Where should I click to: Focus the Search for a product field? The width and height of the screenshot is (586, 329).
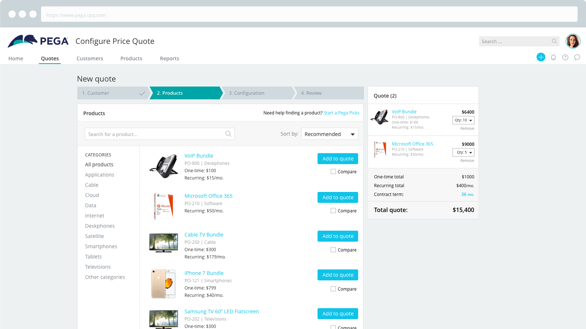(x=160, y=134)
